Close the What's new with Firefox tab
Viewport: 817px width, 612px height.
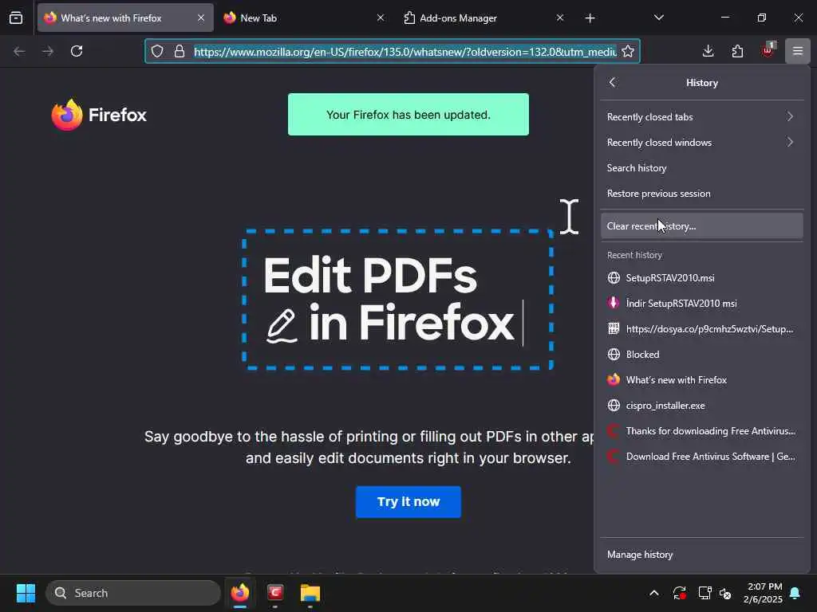[201, 18]
